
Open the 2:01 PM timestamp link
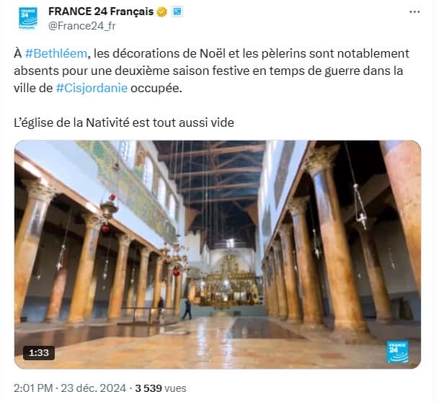point(33,388)
